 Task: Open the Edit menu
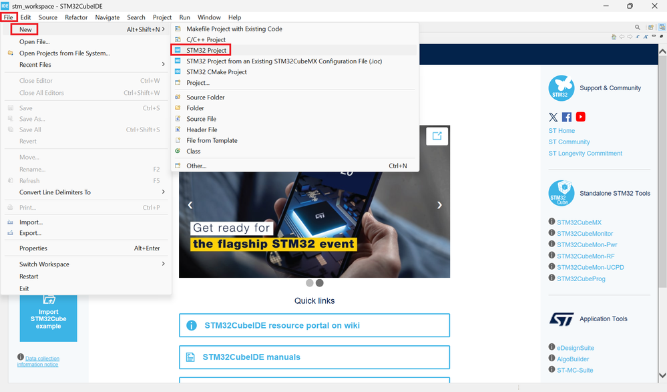tap(25, 17)
